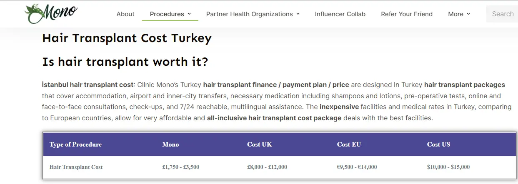The height and width of the screenshot is (184, 518).
Task: Open the About page
Action: pos(125,14)
